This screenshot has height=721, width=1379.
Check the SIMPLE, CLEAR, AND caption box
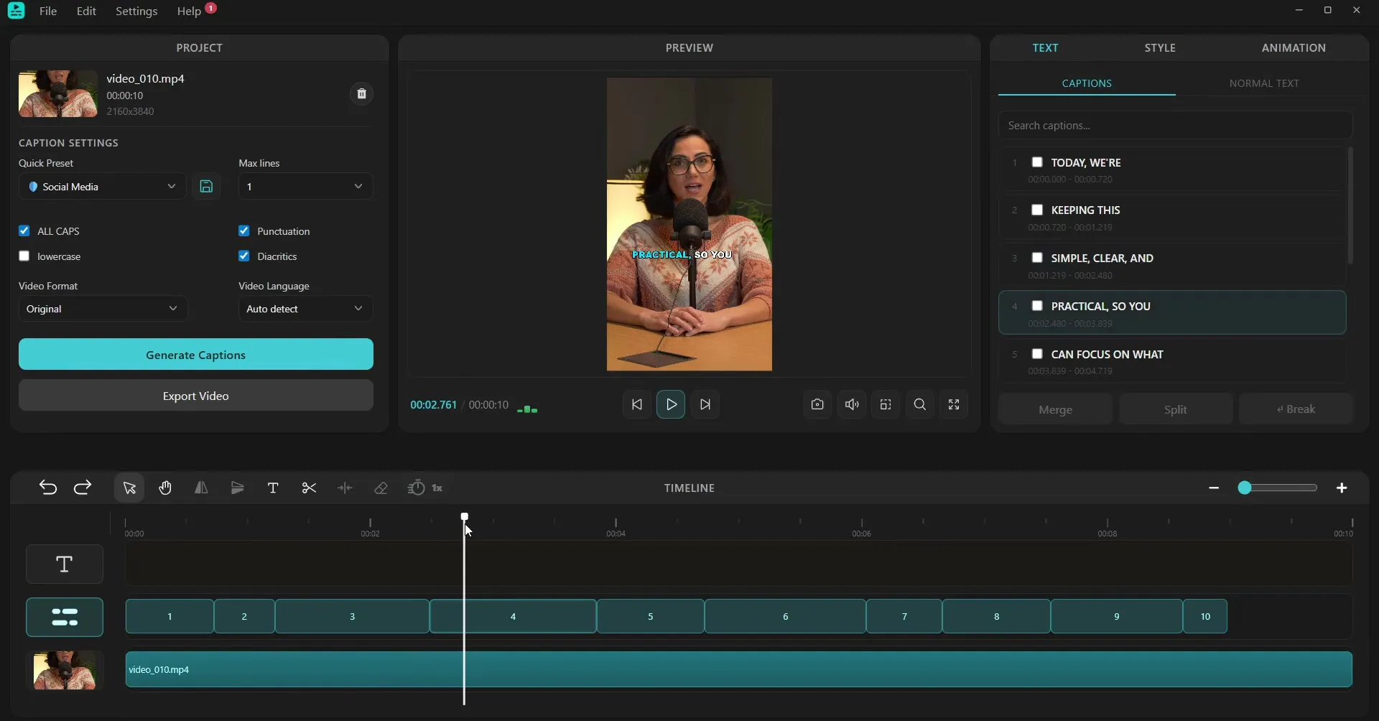tap(1037, 258)
